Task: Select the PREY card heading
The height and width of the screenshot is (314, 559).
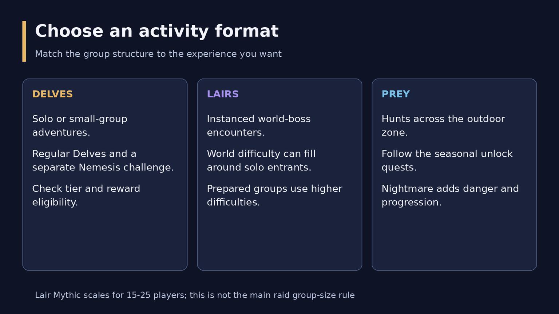Action: click(x=396, y=94)
